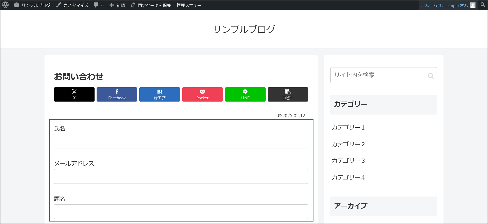Open the 新規 add-new menu
Image resolution: width=488 pixels, height=224 pixels.
117,5
